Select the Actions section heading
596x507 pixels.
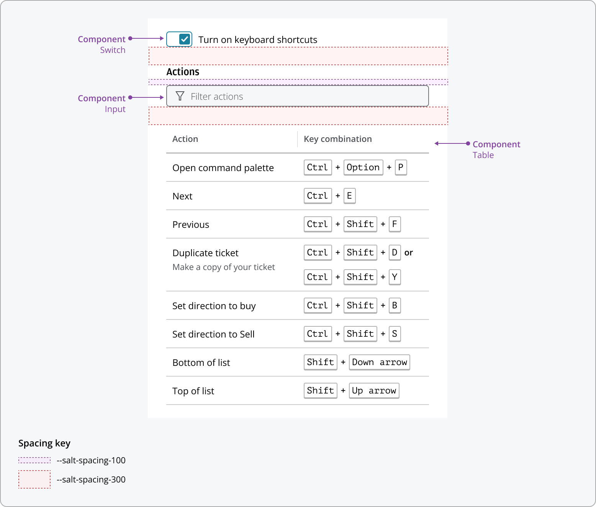(183, 72)
